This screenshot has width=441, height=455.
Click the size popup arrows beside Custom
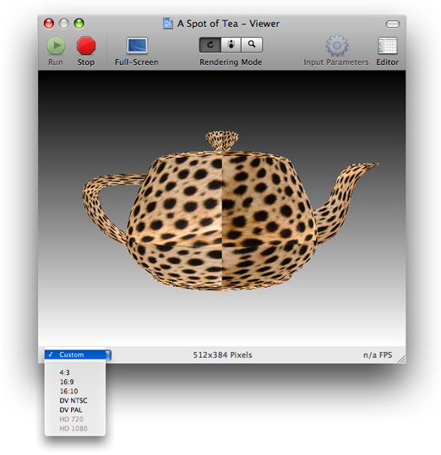(108, 355)
